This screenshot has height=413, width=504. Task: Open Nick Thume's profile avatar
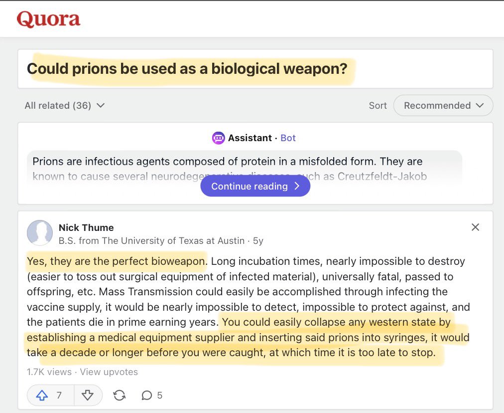[x=39, y=233]
